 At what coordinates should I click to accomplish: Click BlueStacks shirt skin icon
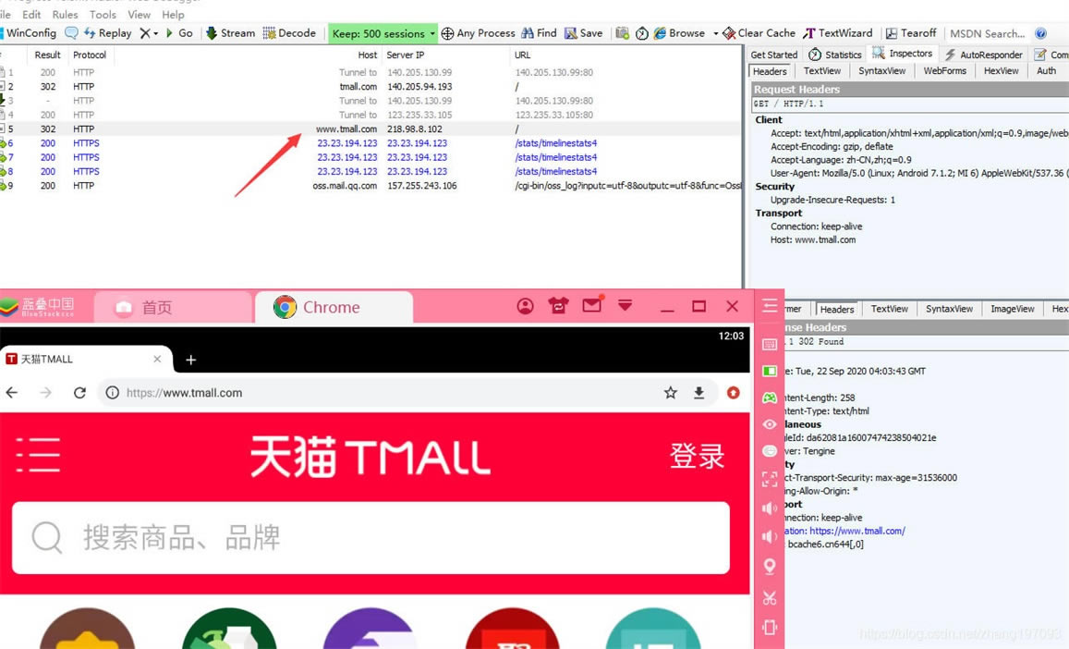point(558,306)
